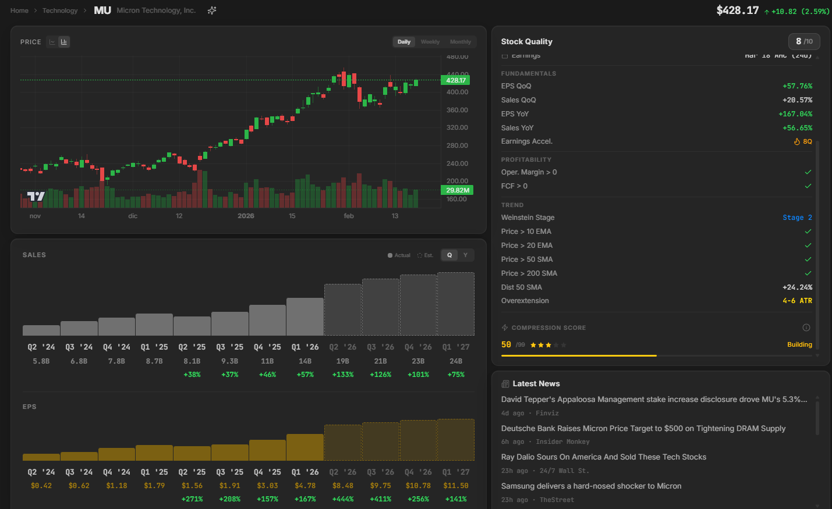Select the Daily chart interval
Viewport: 832px width, 509px height.
(x=404, y=42)
